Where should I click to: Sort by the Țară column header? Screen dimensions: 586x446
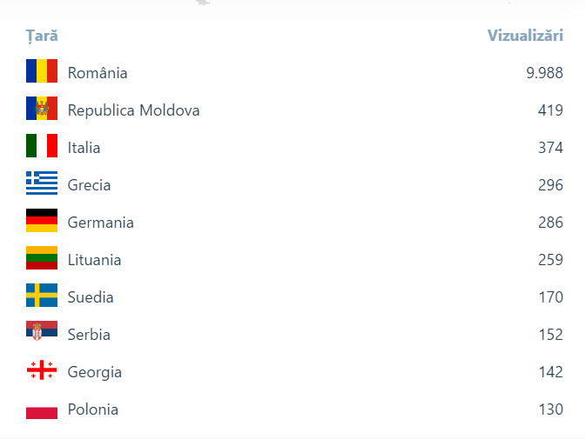click(x=42, y=36)
